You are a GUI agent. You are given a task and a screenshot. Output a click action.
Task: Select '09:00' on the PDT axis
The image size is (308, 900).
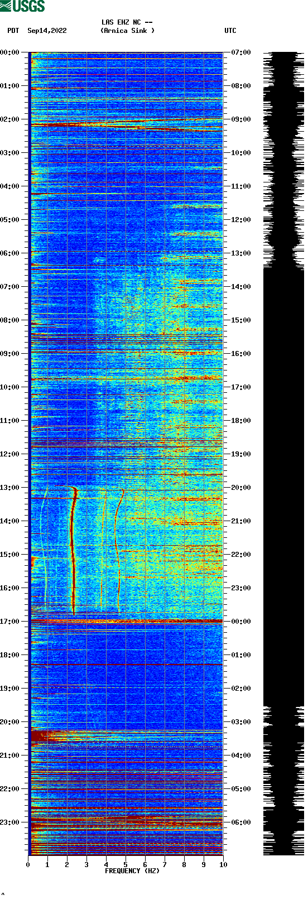tap(10, 354)
